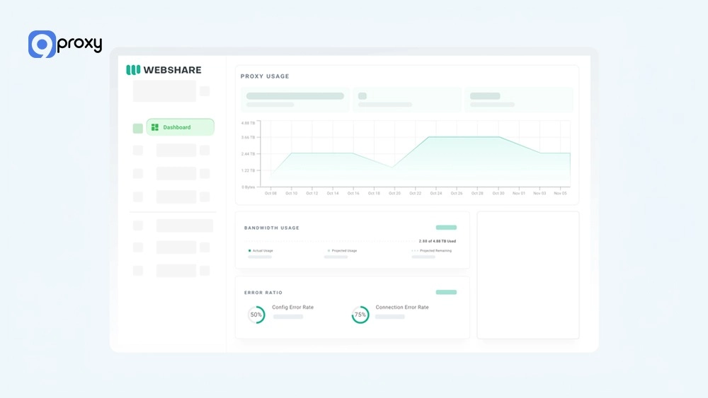This screenshot has width=708, height=398.
Task: Click the grid icon inside the Dashboard item
Action: (x=155, y=127)
